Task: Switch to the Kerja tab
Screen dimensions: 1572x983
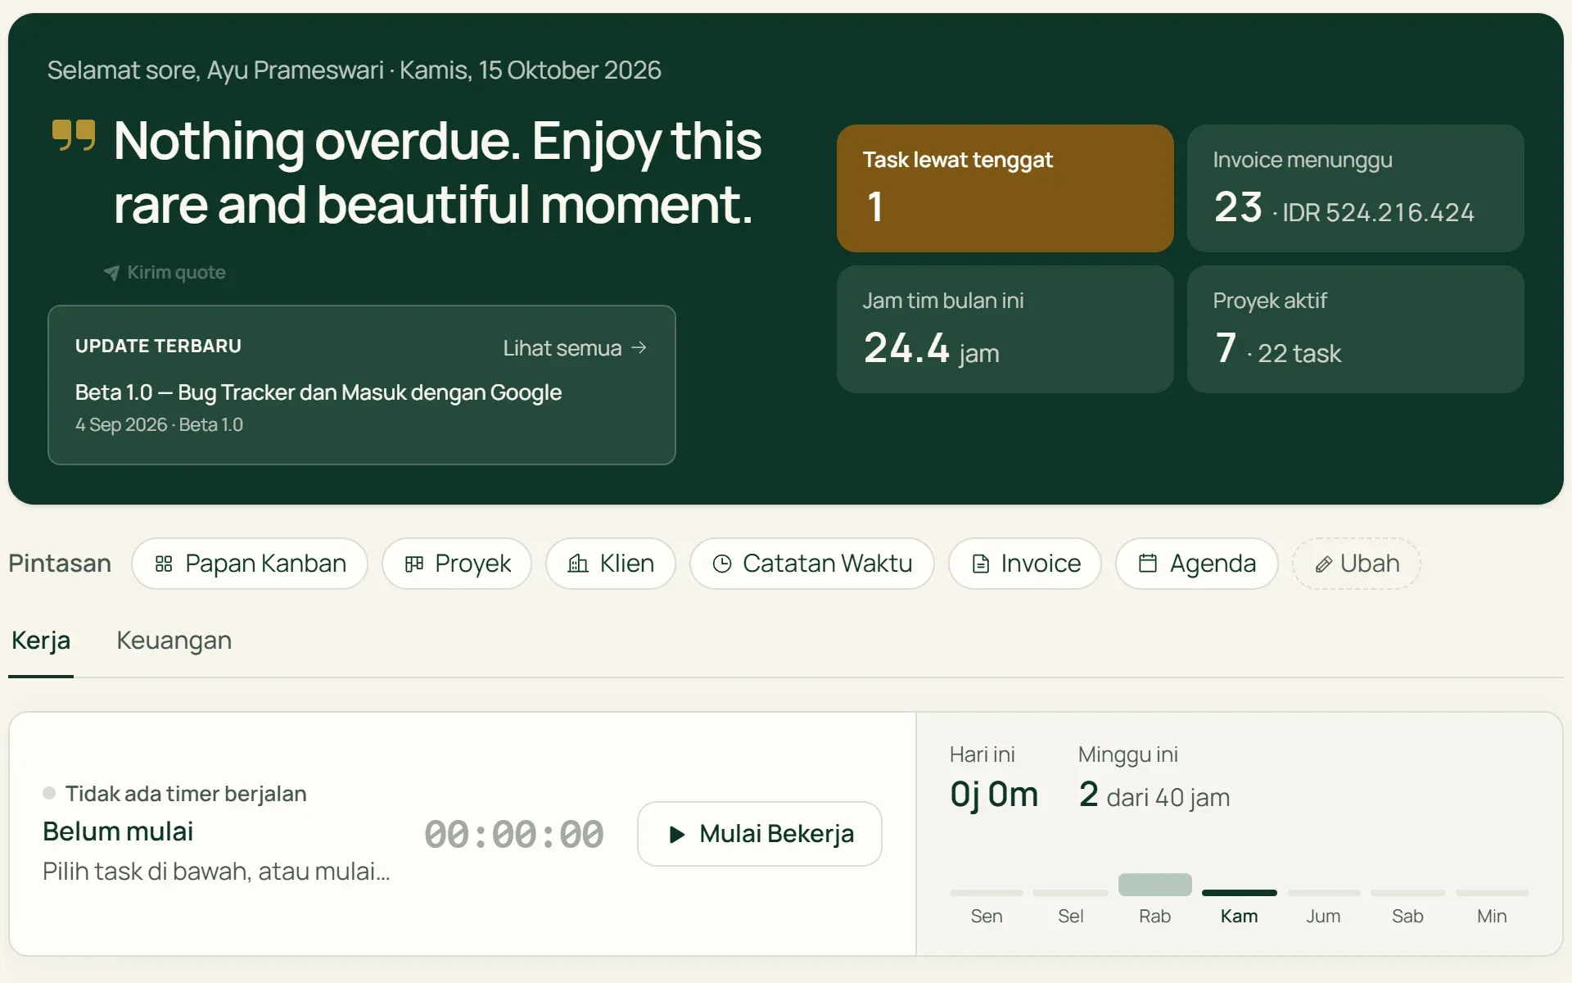Action: pos(41,641)
